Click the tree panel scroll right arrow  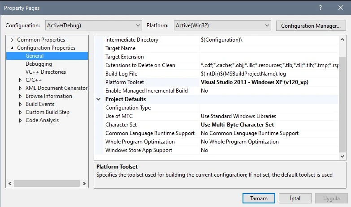(84, 184)
